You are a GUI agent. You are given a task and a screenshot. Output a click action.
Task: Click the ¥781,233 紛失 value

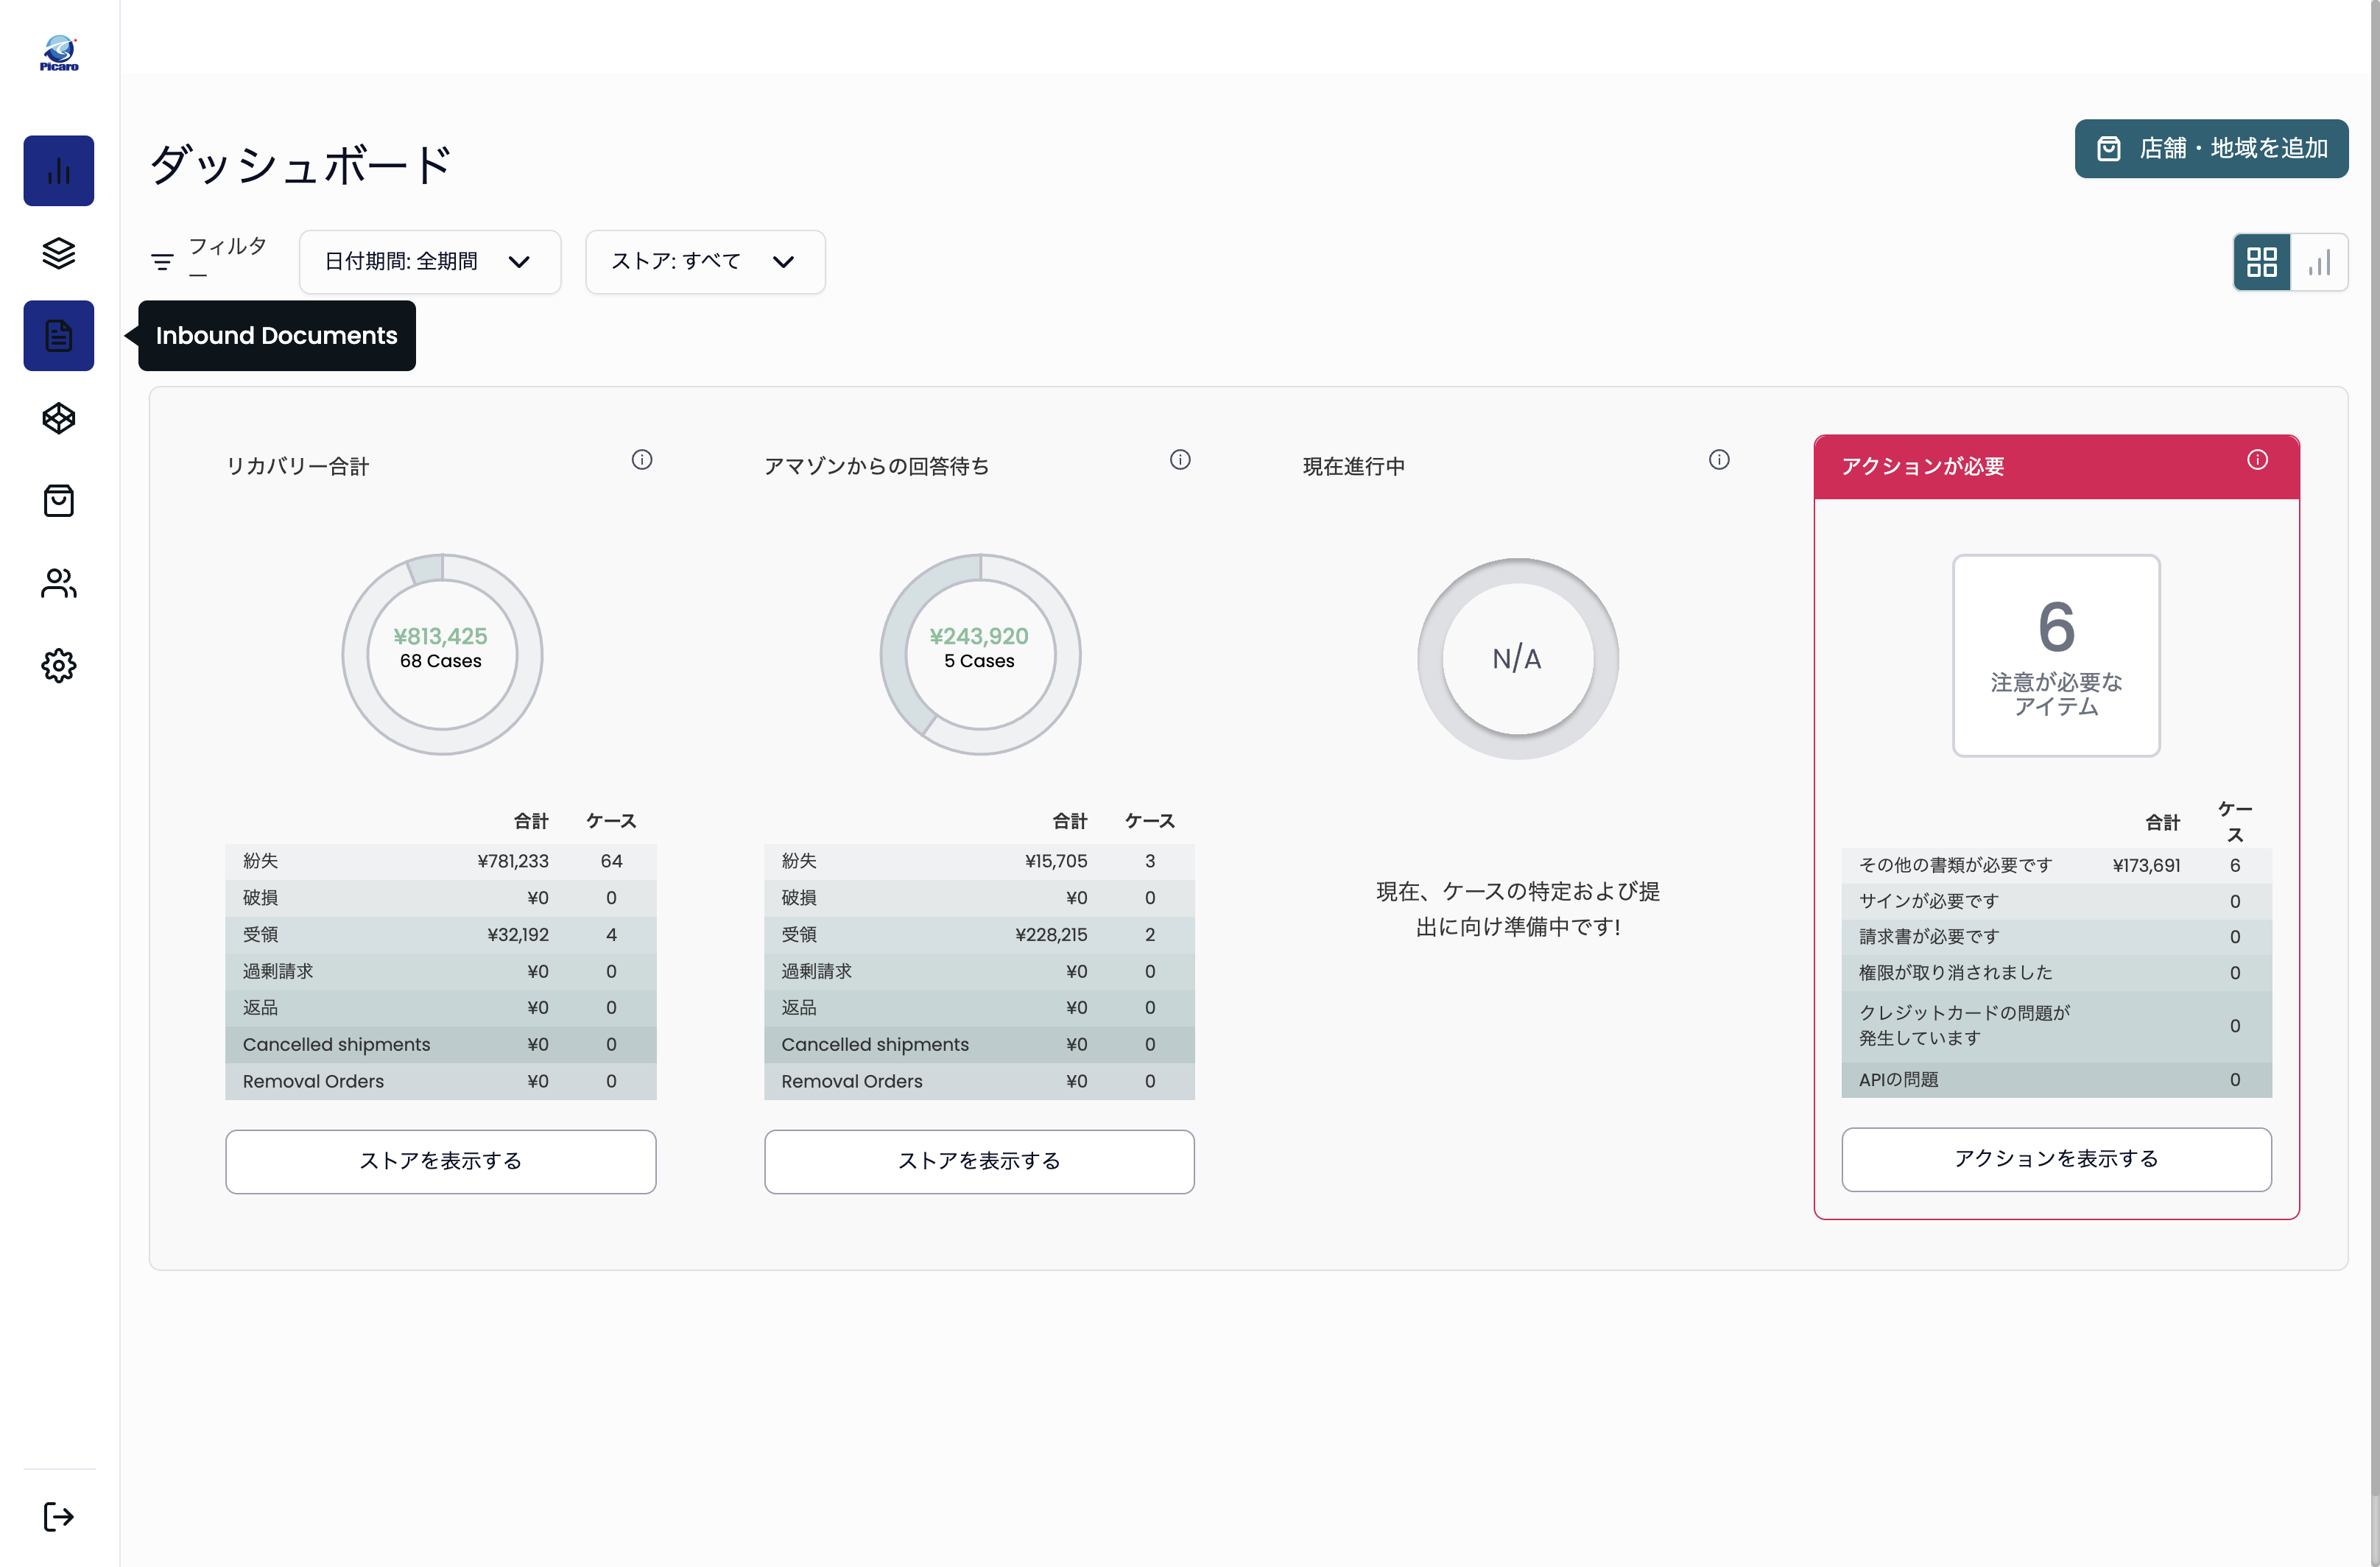click(x=513, y=861)
